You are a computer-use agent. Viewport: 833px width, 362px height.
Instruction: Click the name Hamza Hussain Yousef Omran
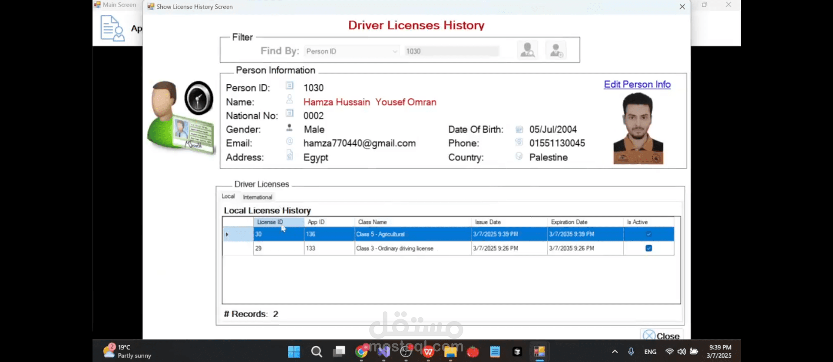point(370,102)
